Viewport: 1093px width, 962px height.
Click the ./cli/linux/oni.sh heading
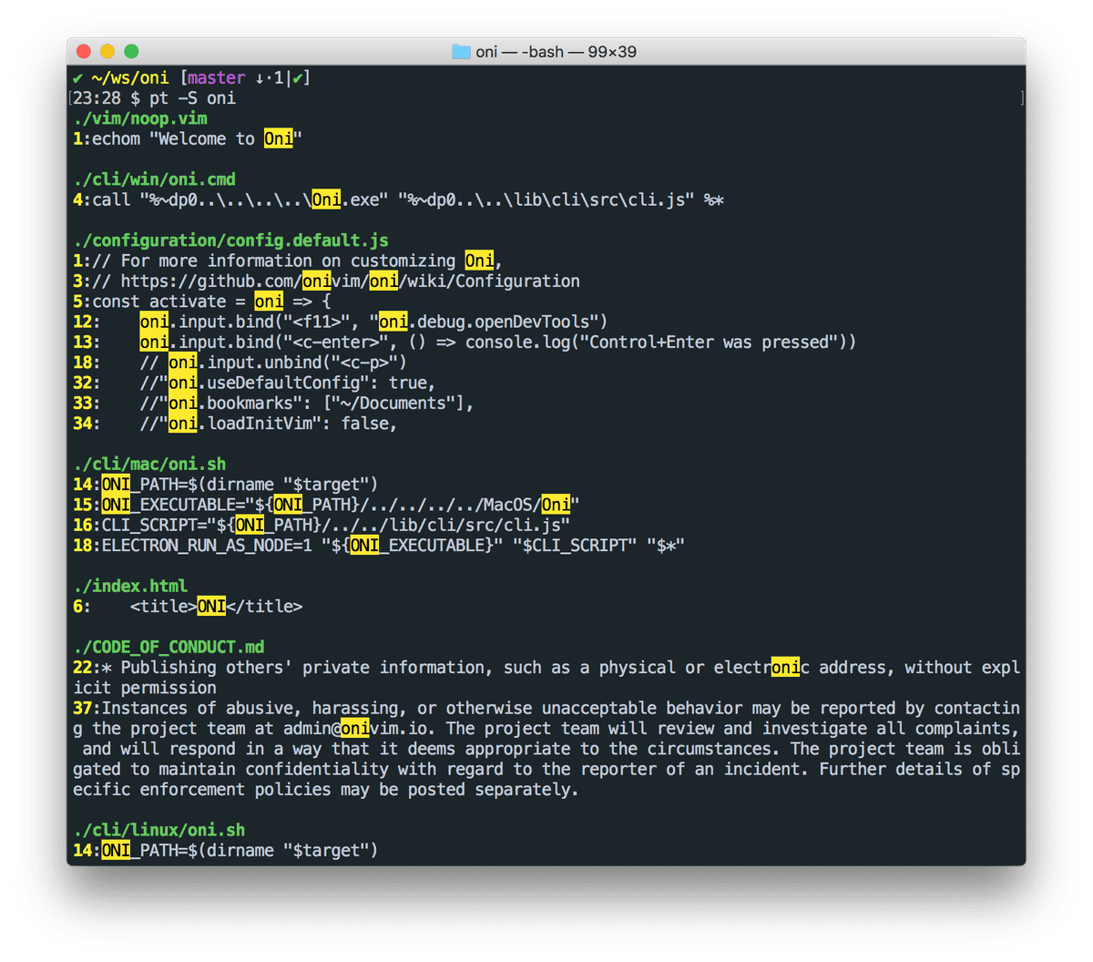(158, 830)
